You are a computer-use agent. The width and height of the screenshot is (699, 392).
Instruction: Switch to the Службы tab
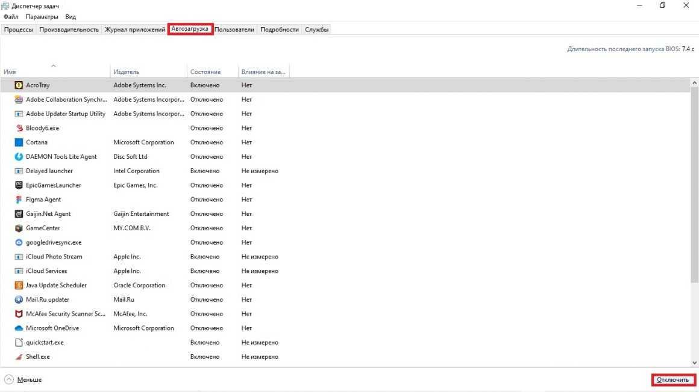(316, 29)
